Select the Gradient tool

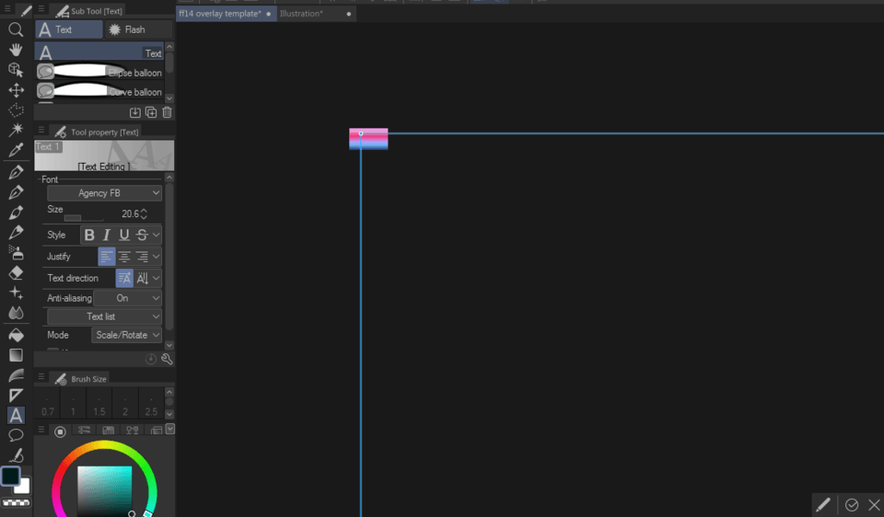(16, 355)
